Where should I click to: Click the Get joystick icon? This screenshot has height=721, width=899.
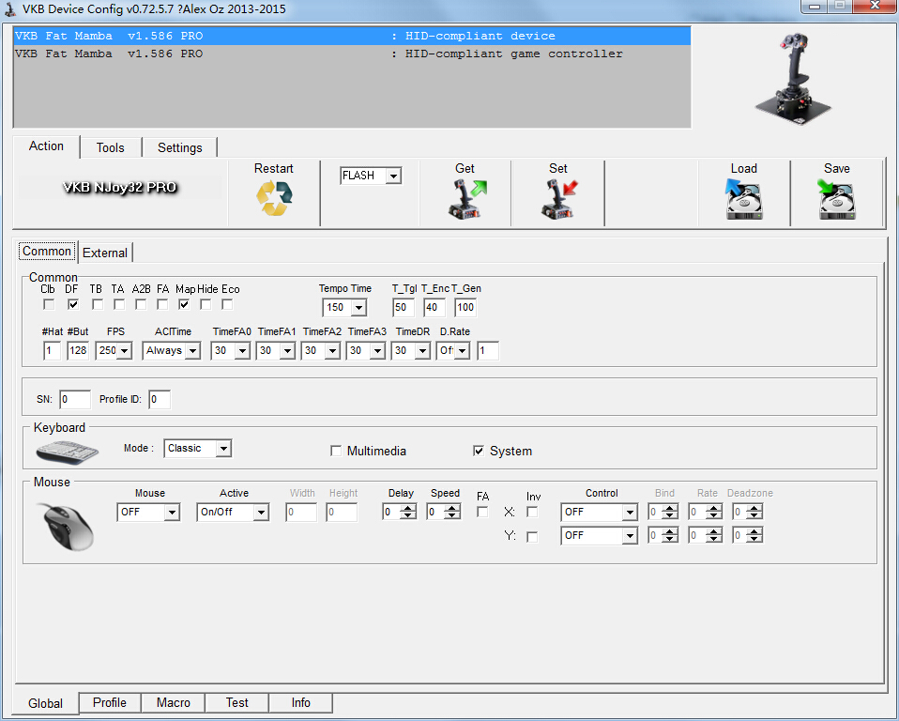[x=466, y=198]
